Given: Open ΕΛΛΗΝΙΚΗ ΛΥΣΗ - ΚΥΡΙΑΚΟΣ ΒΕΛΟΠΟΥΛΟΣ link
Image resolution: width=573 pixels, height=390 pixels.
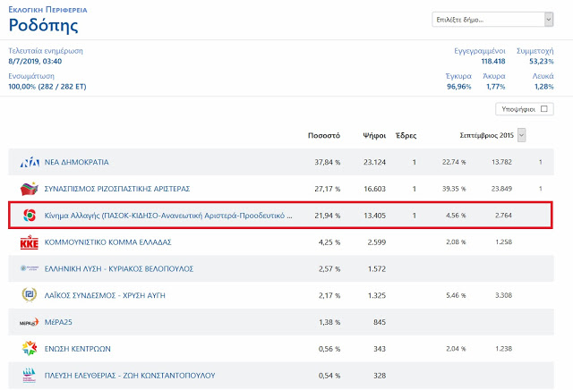Looking at the screenshot, I should tap(119, 268).
